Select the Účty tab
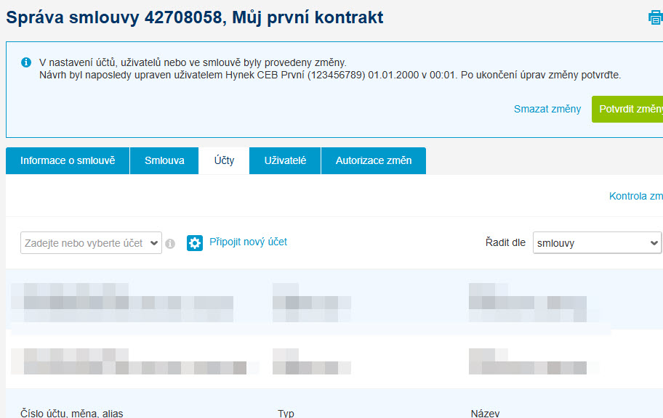Viewport: 663px width, 418px height. pos(224,160)
